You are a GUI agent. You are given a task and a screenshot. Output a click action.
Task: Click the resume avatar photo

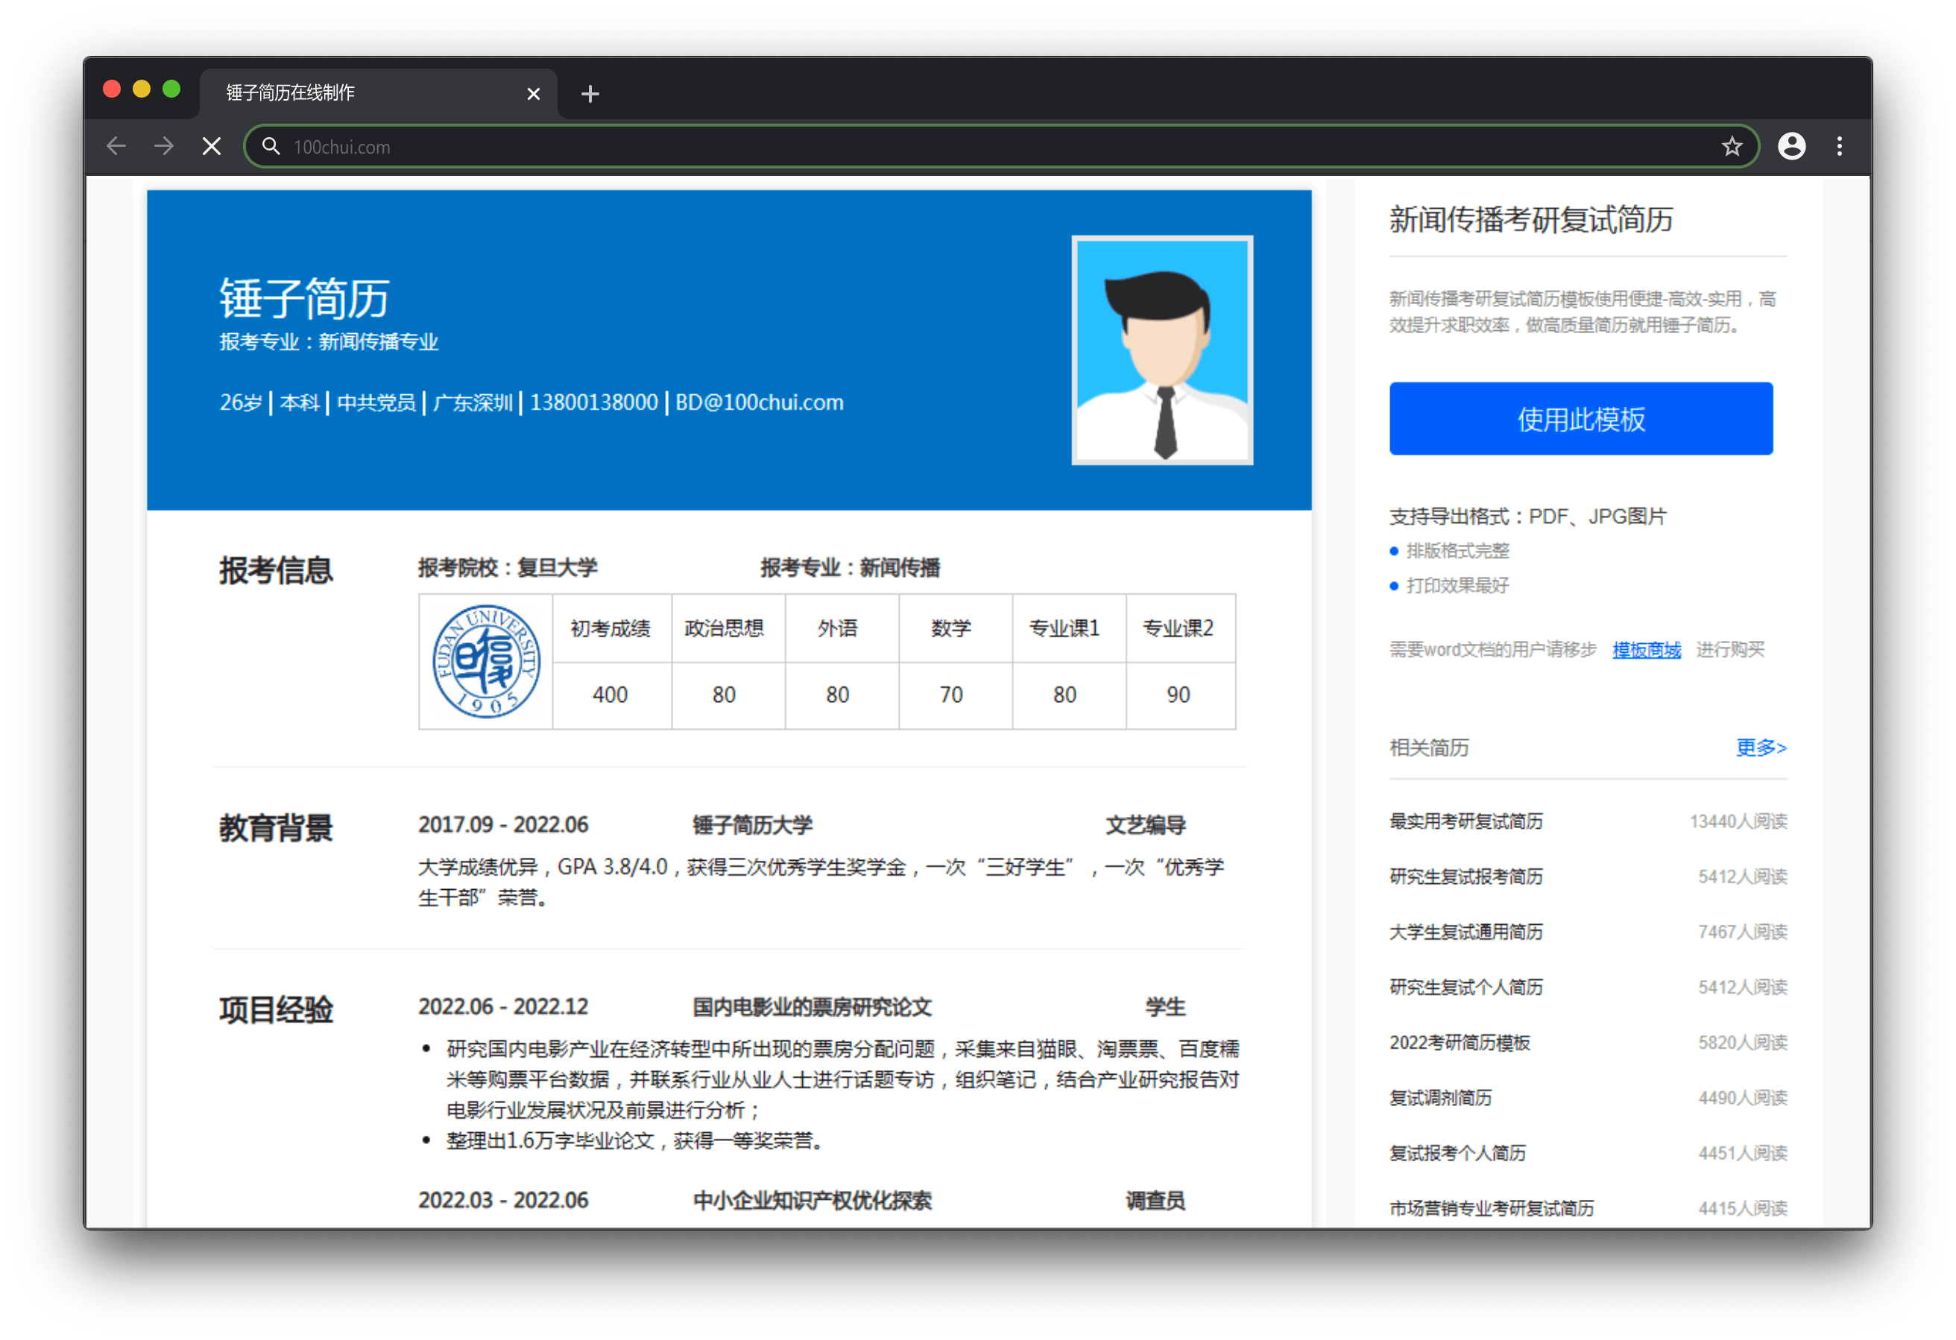pyautogui.click(x=1162, y=350)
